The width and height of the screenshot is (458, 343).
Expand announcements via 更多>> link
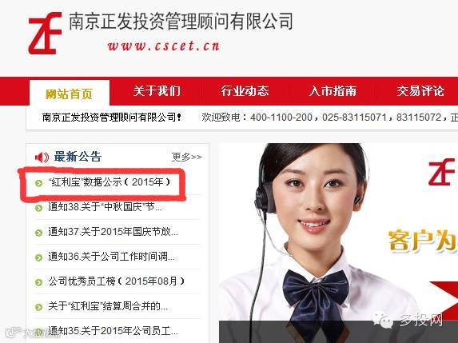pos(187,158)
